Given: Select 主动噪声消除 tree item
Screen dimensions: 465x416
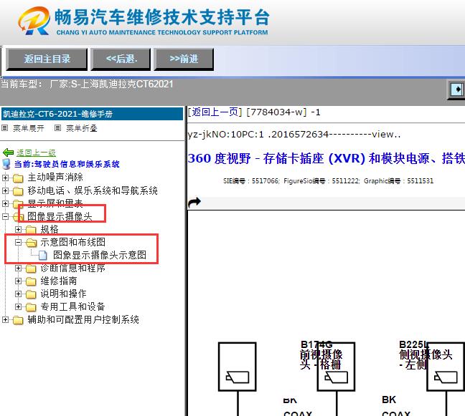Looking at the screenshot, I should pos(55,178).
